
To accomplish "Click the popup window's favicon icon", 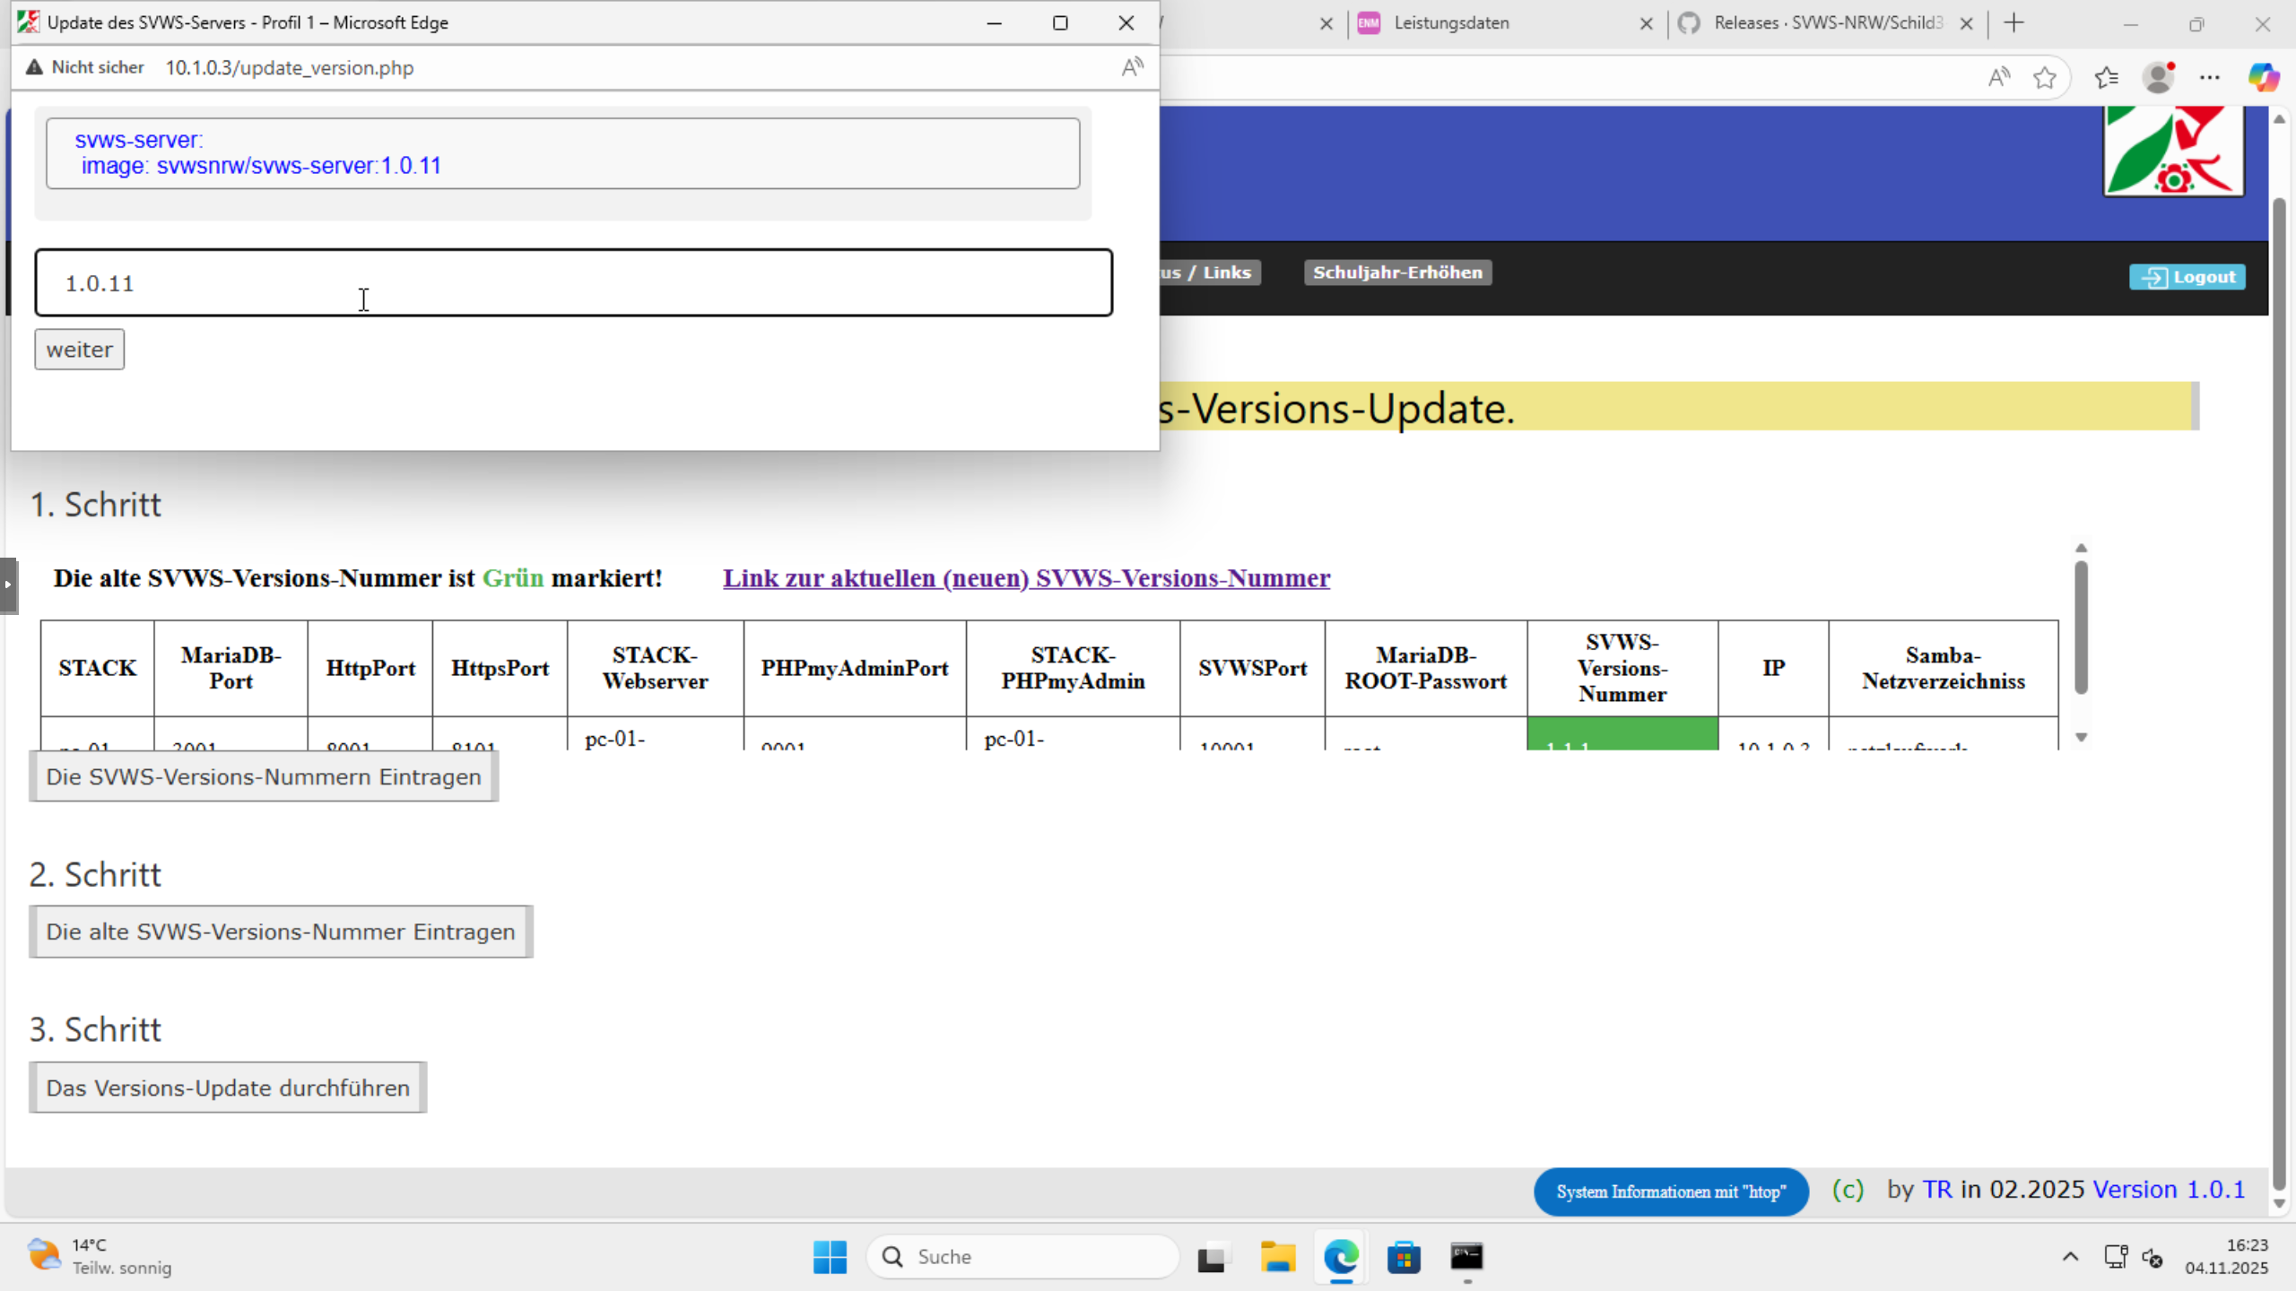I will pyautogui.click(x=28, y=22).
